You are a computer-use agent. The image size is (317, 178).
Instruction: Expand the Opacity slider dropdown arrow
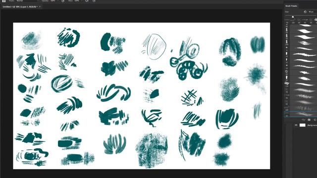pos(58,1)
